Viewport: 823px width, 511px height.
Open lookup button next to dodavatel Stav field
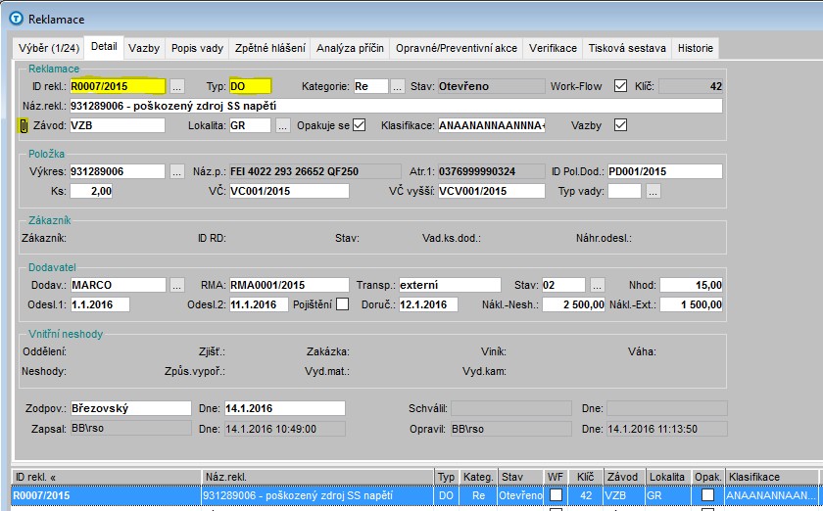coord(598,286)
